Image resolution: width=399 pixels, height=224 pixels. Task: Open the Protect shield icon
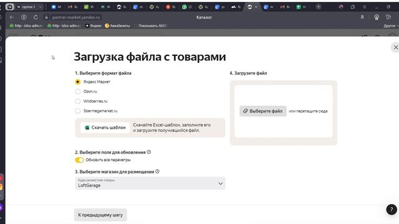point(377,17)
